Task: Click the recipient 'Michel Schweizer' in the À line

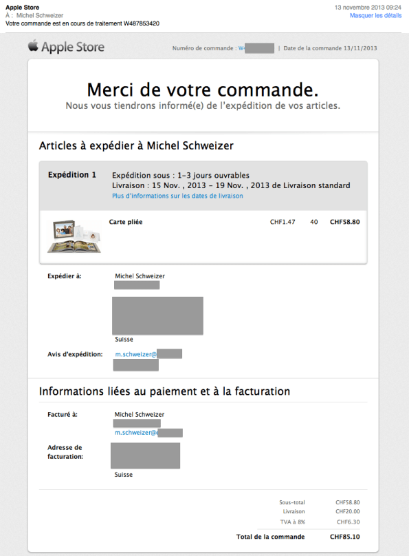Action: click(40, 13)
